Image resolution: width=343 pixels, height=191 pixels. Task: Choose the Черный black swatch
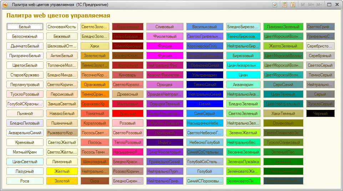[x=320, y=113]
